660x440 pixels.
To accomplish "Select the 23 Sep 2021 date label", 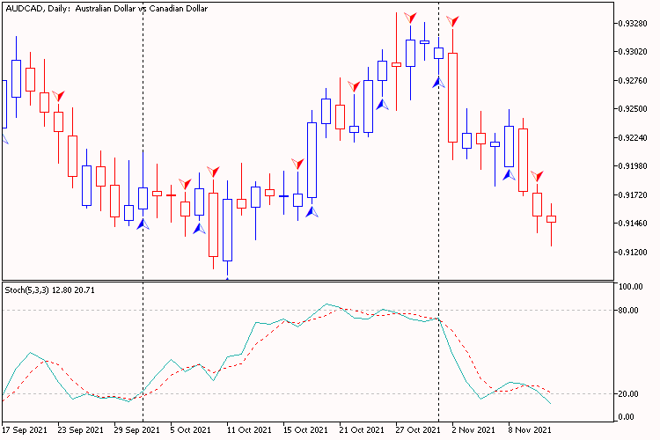I will pos(80,430).
